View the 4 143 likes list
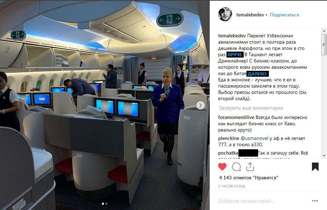Image resolution: width=327 pixels, height=210 pixels. pos(249,178)
